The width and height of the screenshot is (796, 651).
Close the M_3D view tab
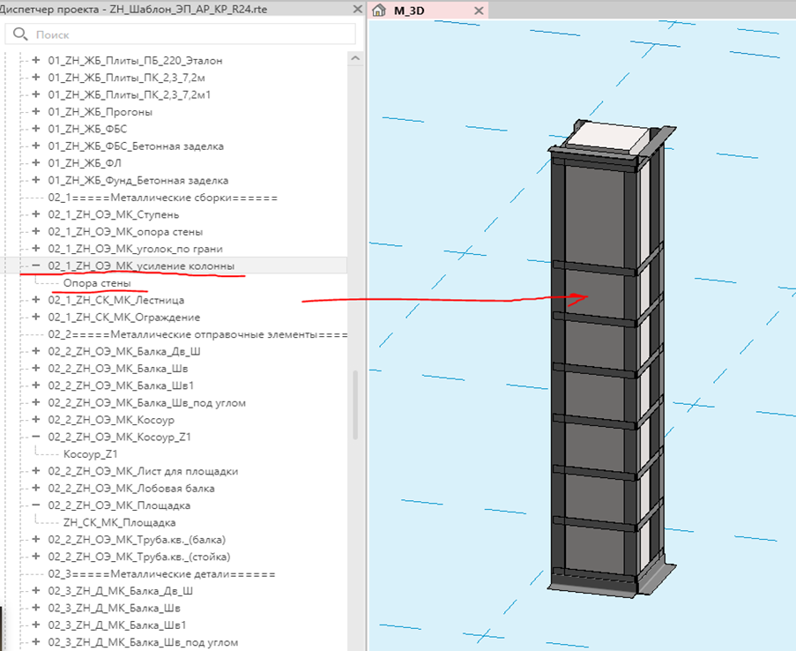(479, 11)
